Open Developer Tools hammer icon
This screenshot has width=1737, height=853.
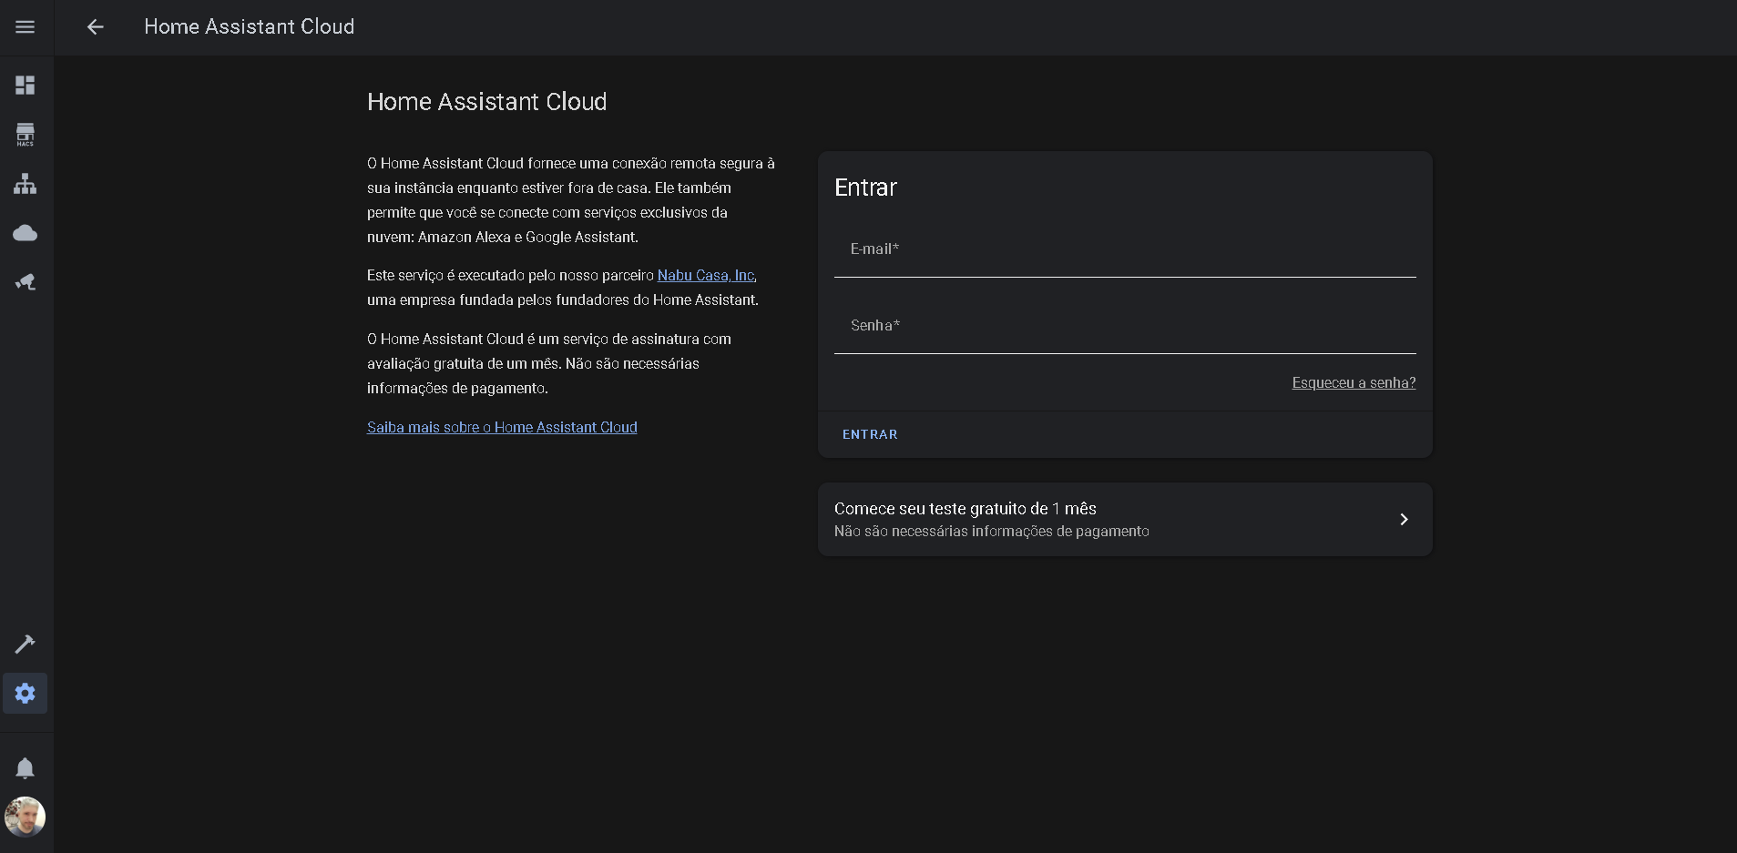point(26,645)
